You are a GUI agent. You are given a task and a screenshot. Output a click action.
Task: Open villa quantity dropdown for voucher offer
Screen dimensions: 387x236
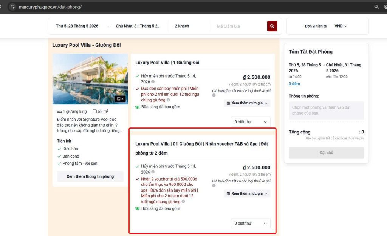(x=251, y=223)
